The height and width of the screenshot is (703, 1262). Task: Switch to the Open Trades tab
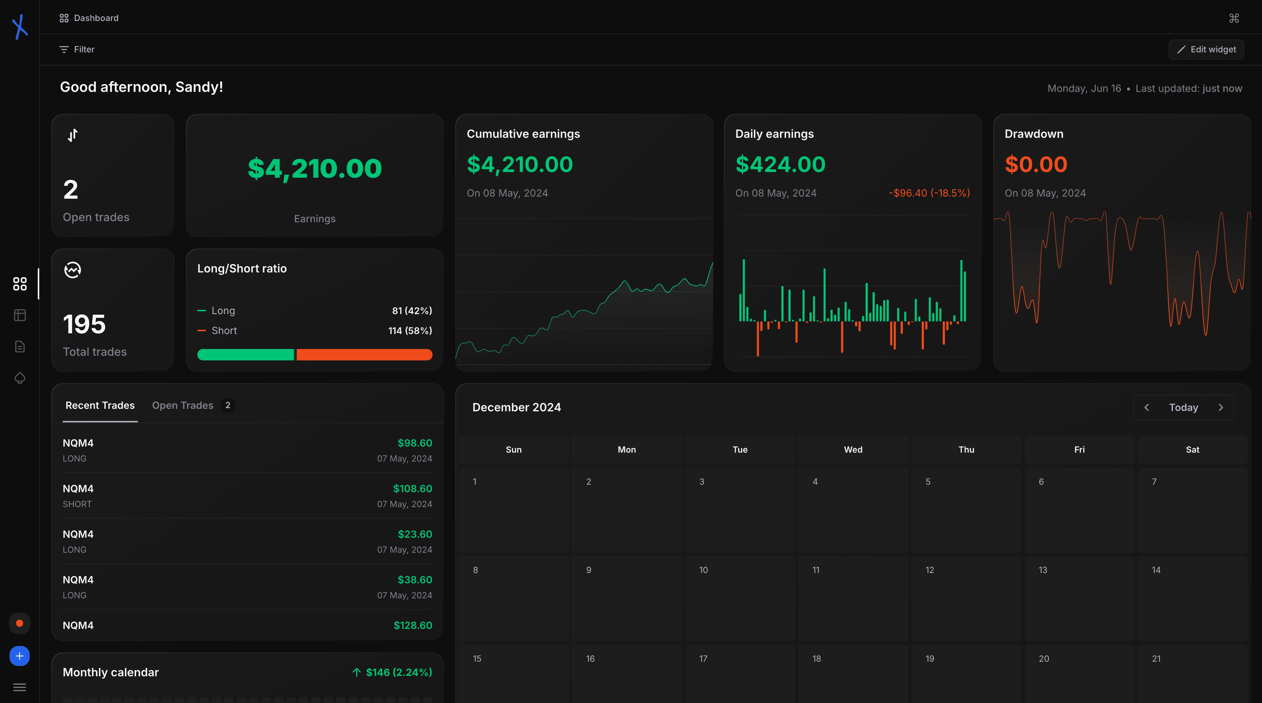[183, 405]
